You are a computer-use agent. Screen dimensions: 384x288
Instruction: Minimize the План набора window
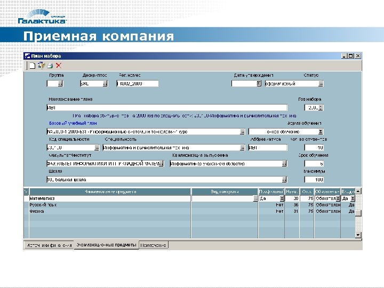(x=345, y=56)
